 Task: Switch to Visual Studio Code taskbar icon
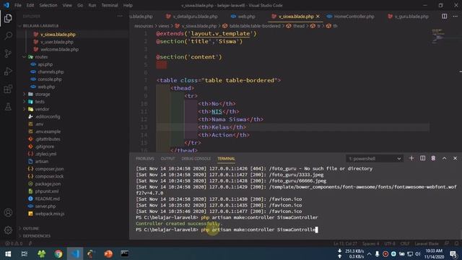click(x=75, y=253)
